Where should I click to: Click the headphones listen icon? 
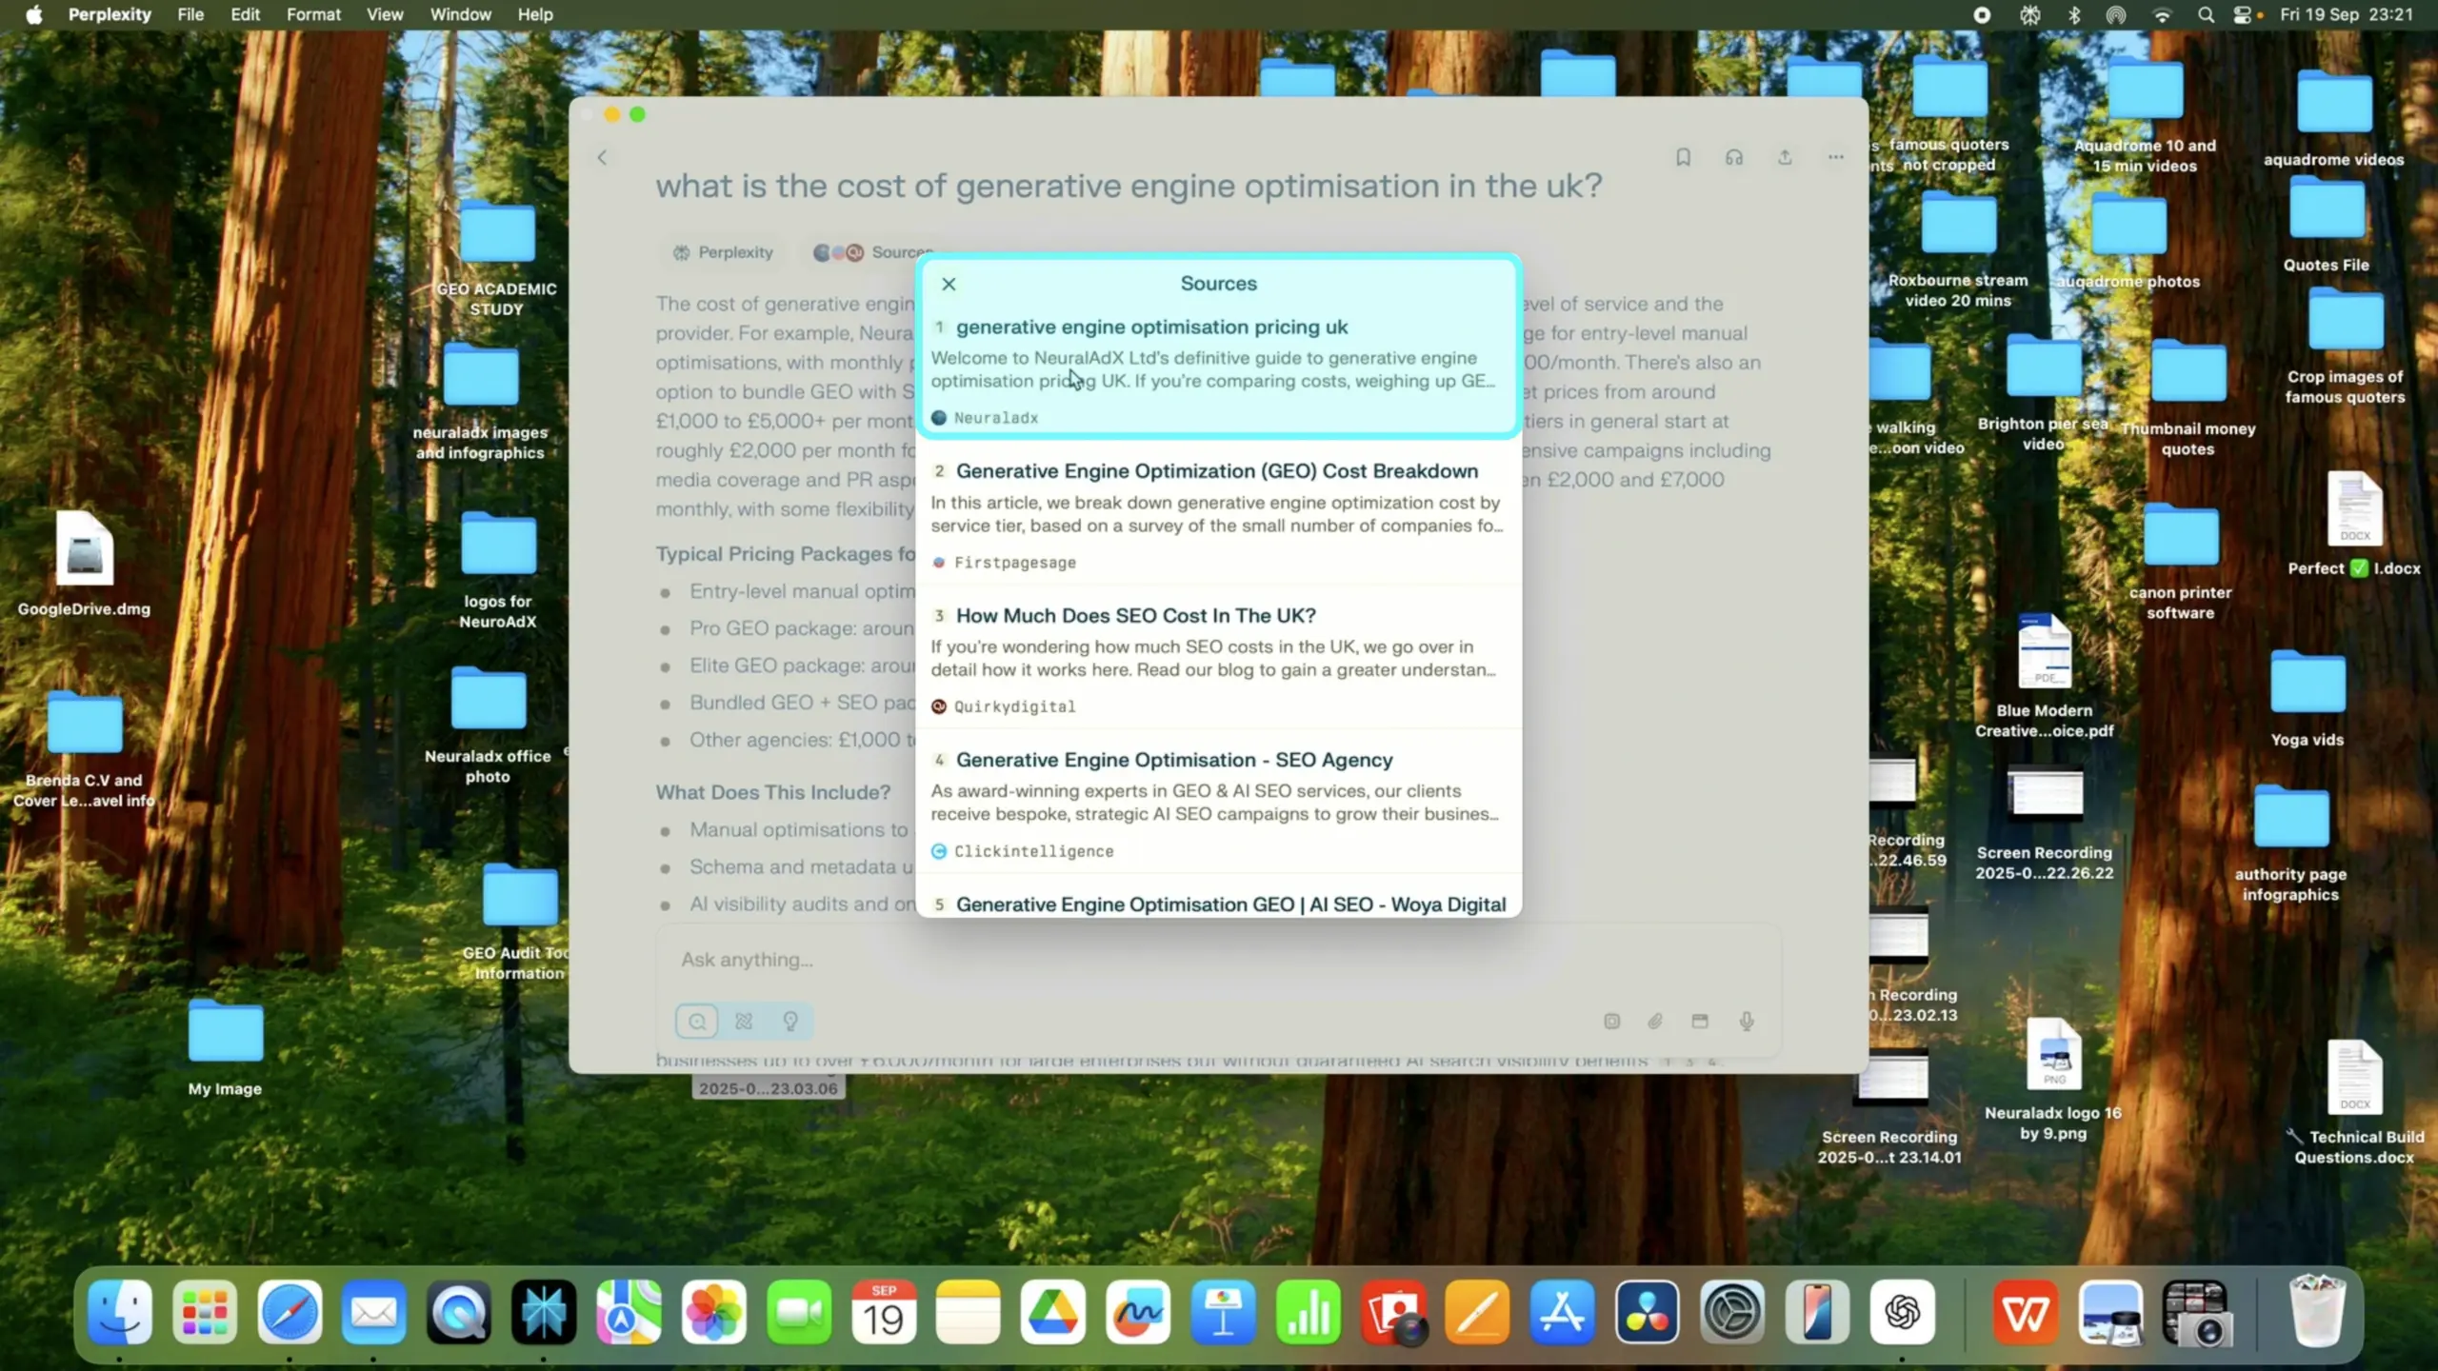pos(1734,157)
